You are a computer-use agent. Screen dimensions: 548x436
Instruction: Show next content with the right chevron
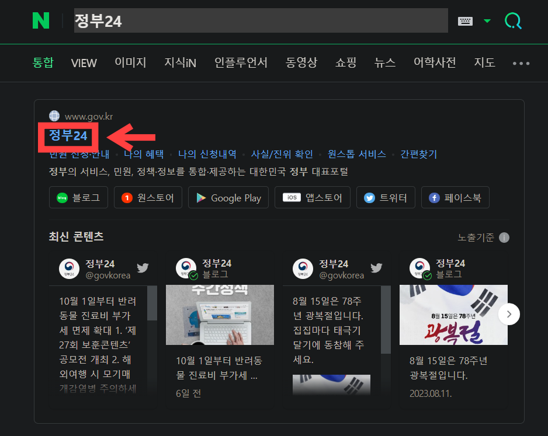tap(509, 314)
